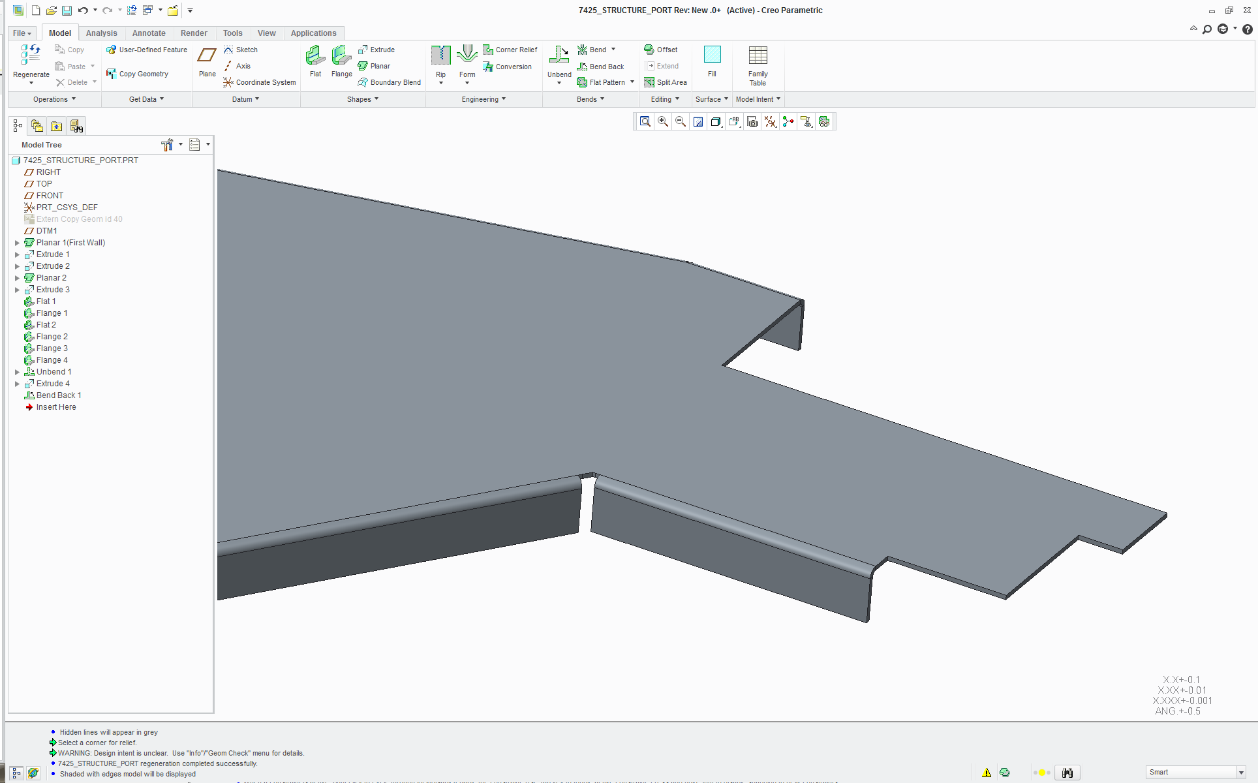This screenshot has width=1258, height=783.
Task: Click Zoom In in graphics toolbar
Action: pyautogui.click(x=663, y=121)
